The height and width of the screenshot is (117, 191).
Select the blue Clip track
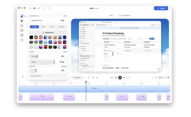tap(94, 89)
